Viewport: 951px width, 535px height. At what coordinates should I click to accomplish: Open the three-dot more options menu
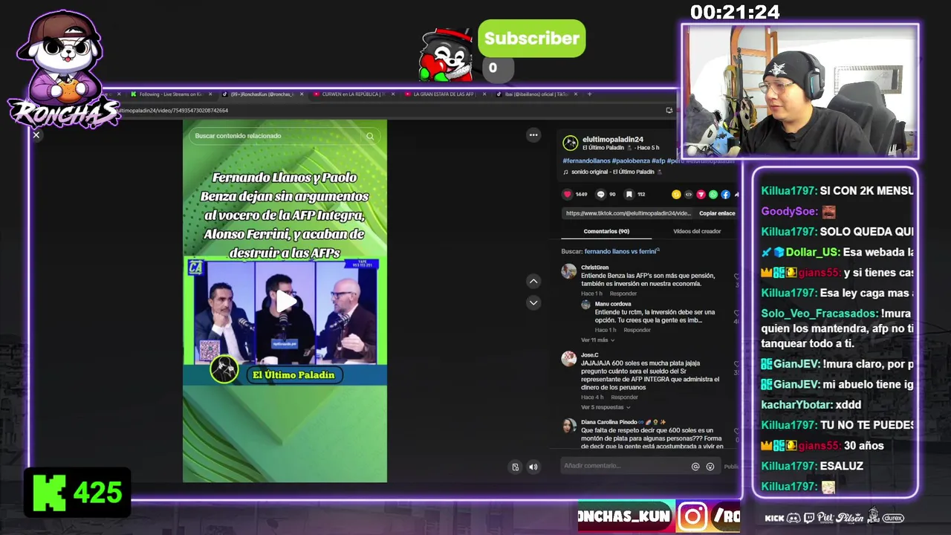pos(533,135)
